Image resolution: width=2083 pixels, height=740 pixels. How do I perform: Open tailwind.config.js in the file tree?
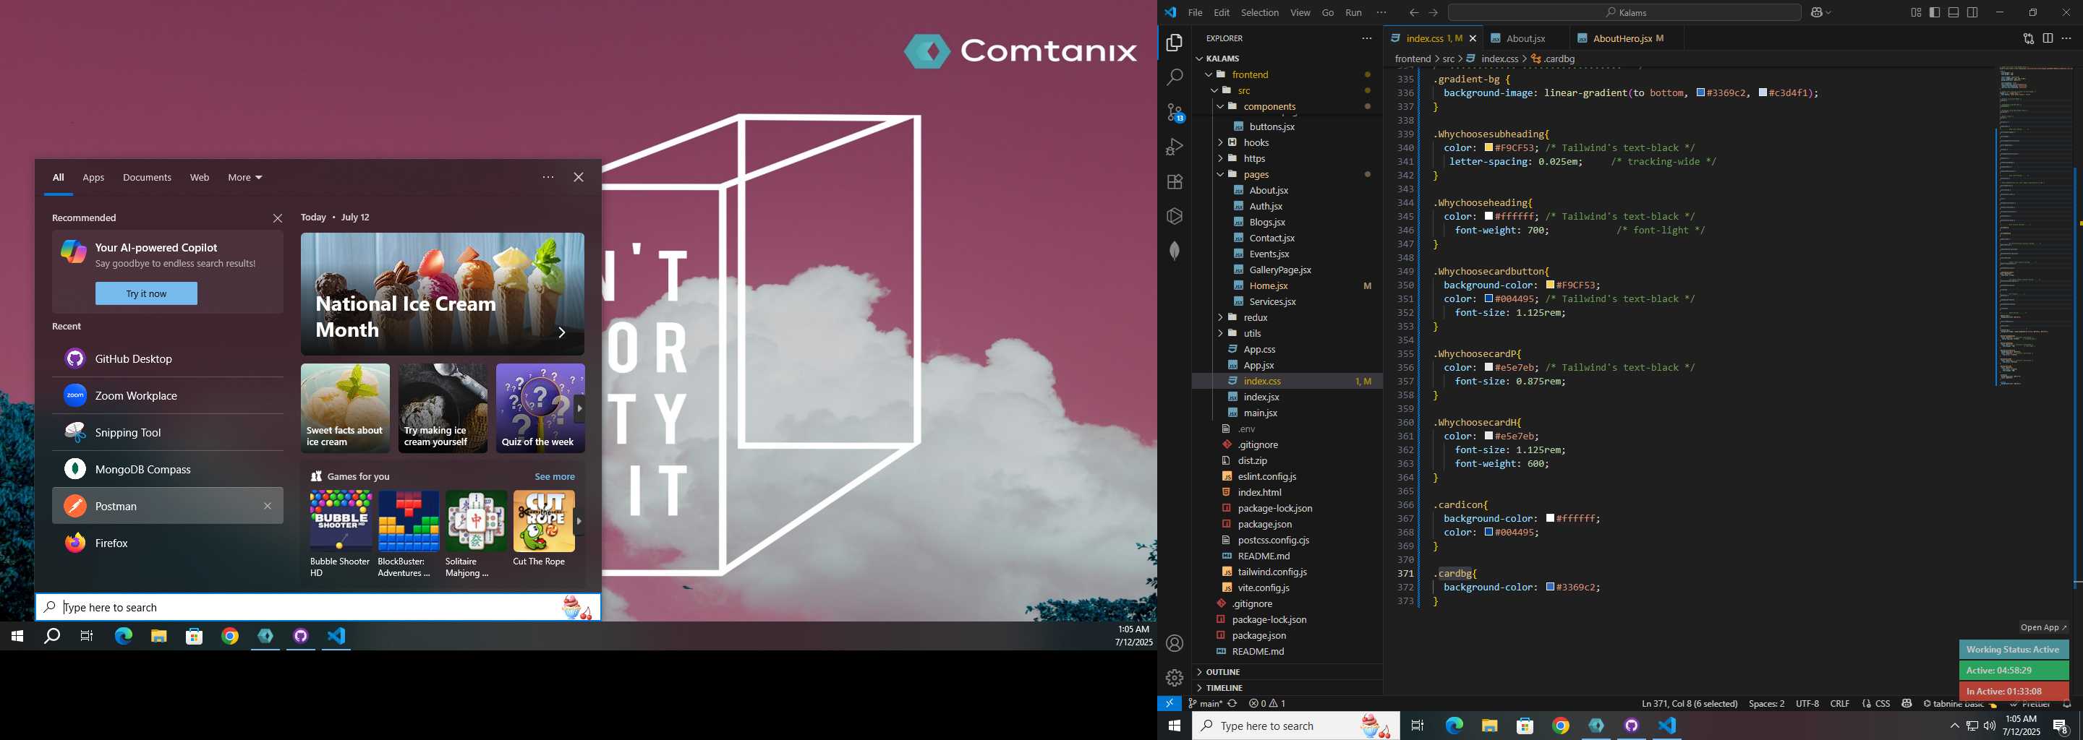[1287, 572]
